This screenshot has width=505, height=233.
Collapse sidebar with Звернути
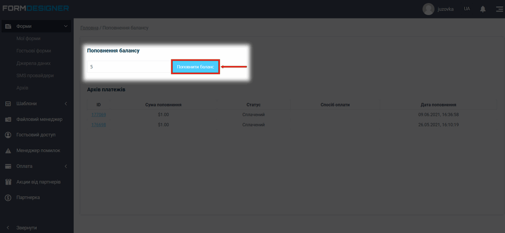tap(26, 227)
